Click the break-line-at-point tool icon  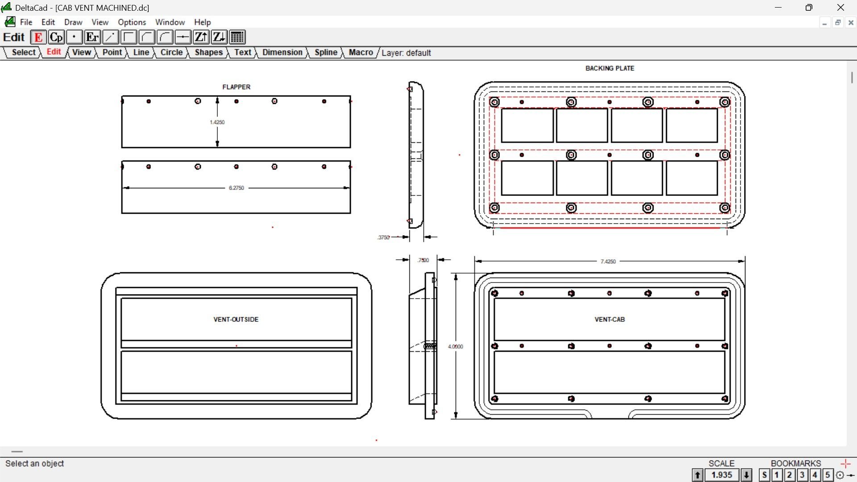183,37
